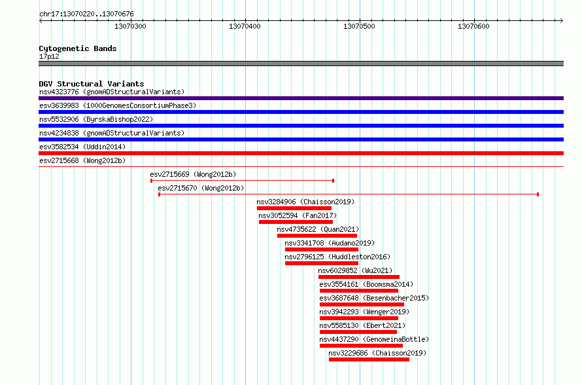Select the esv3554161 red variant bar

coord(359,291)
